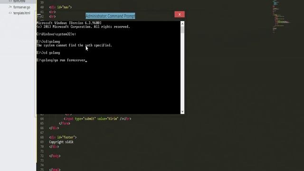The height and width of the screenshot is (171, 304).
Task: Click the "Copyright sidik" text on line 69
Action: 61,142
